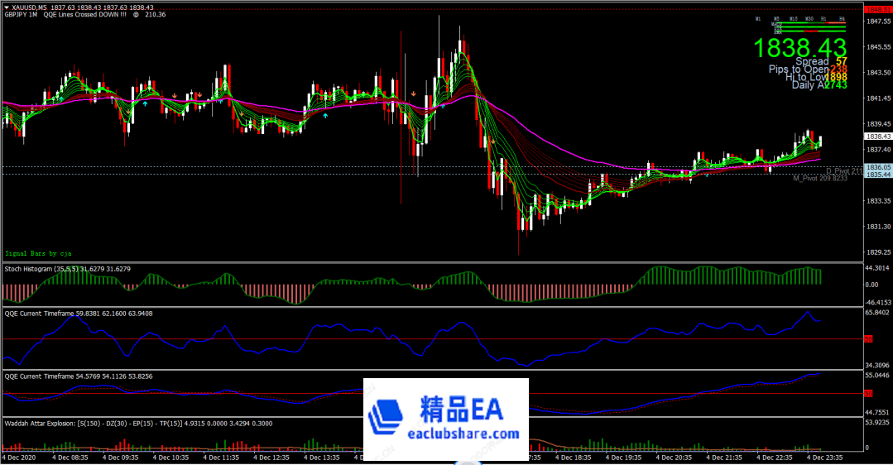This screenshot has height=465, width=893.
Task: Select the 'Hi to Low' readout
Action: pos(816,77)
